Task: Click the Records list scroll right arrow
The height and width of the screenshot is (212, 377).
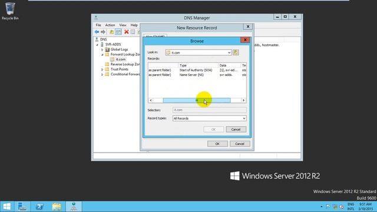Action: coord(243,100)
